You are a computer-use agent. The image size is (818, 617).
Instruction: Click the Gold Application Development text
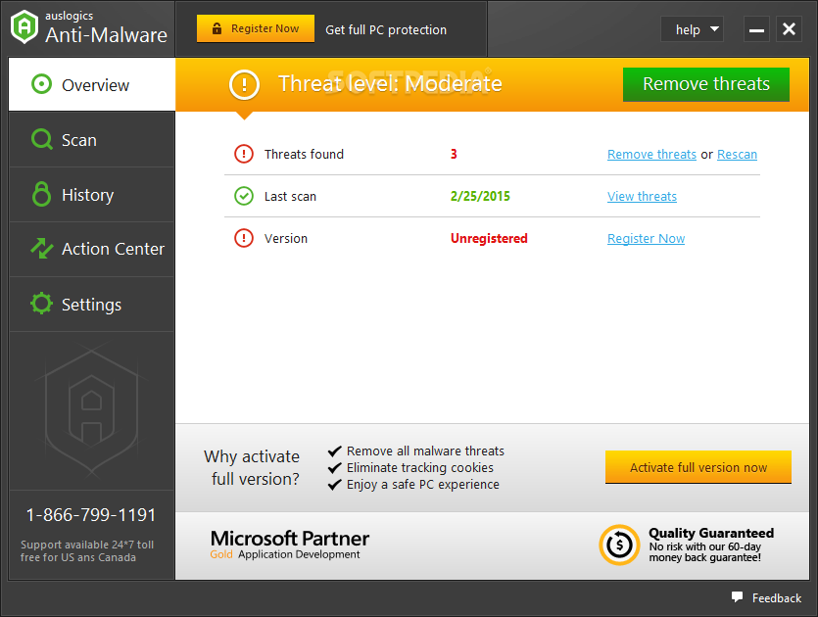click(285, 554)
